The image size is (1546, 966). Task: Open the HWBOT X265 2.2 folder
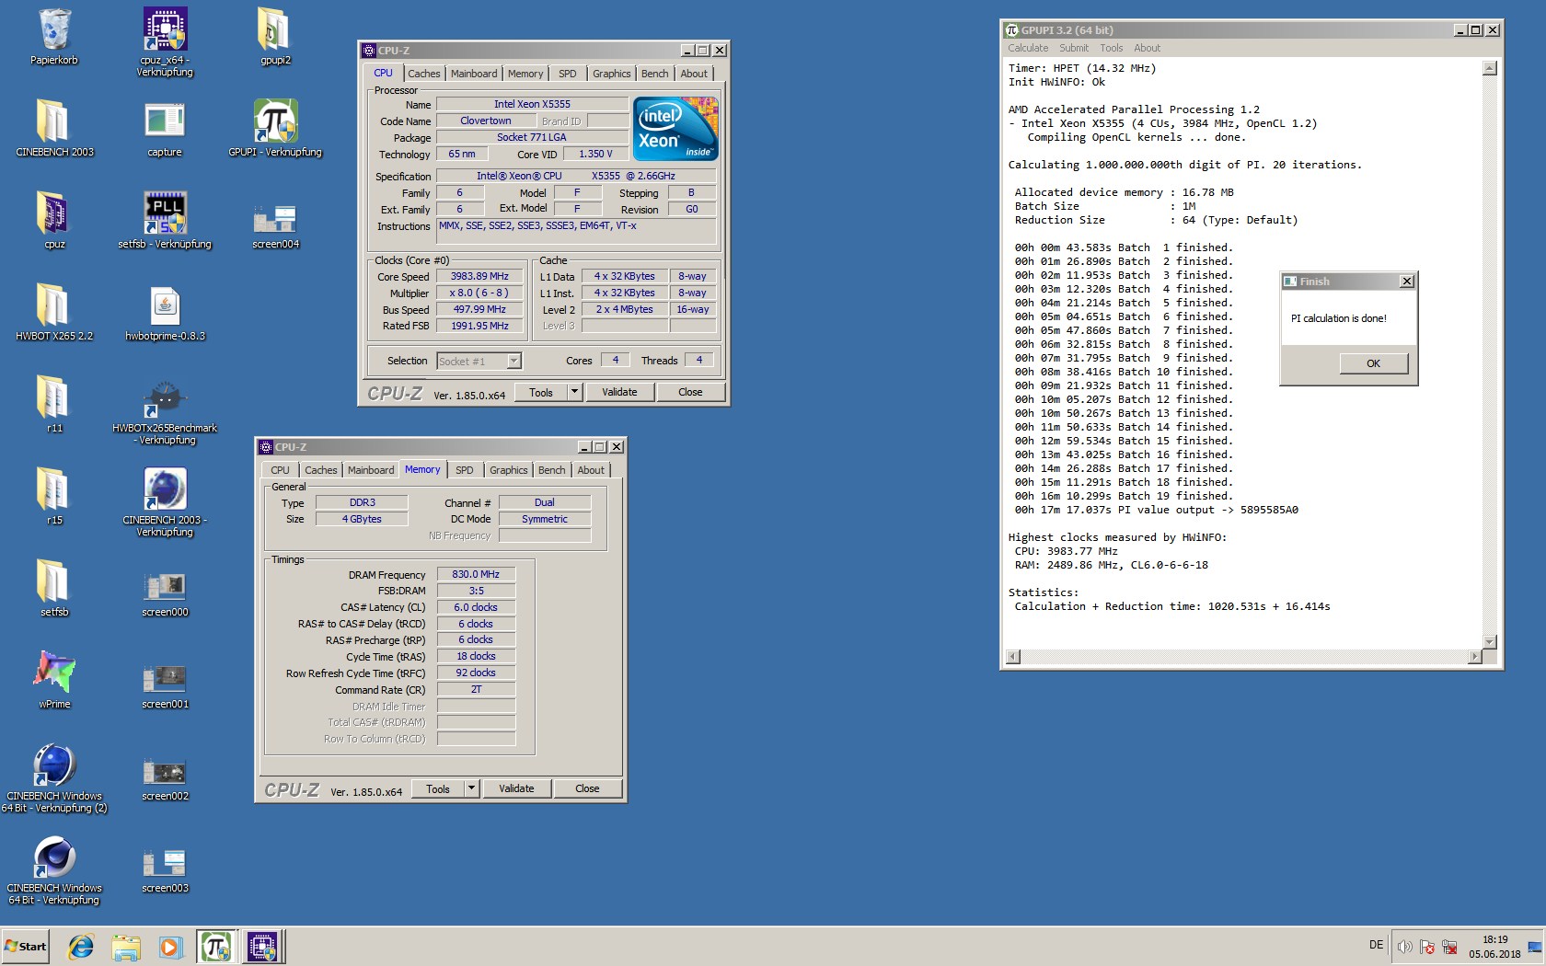point(54,305)
